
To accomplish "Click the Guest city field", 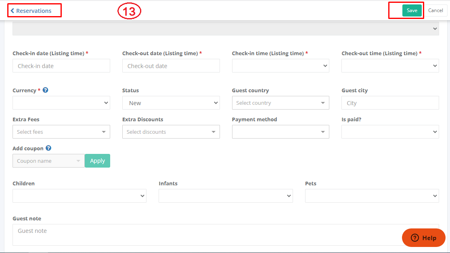I will [x=390, y=103].
